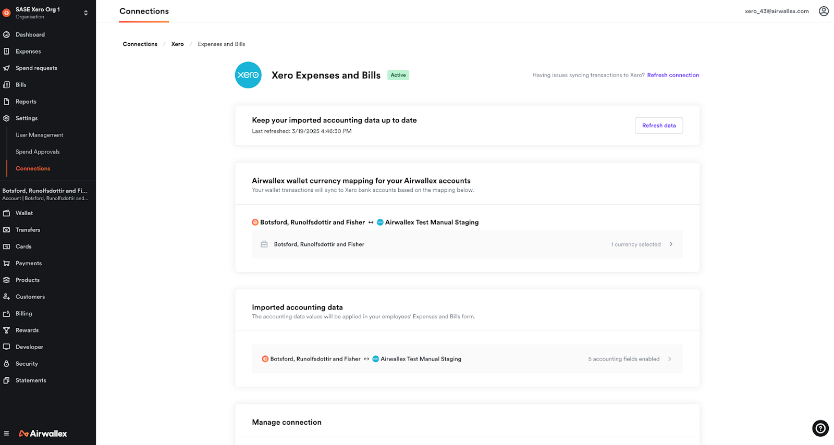This screenshot has width=834, height=445.
Task: Click 'Last refreshed: 3/19/2025 4:46:30 PM' text
Action: tap(302, 131)
